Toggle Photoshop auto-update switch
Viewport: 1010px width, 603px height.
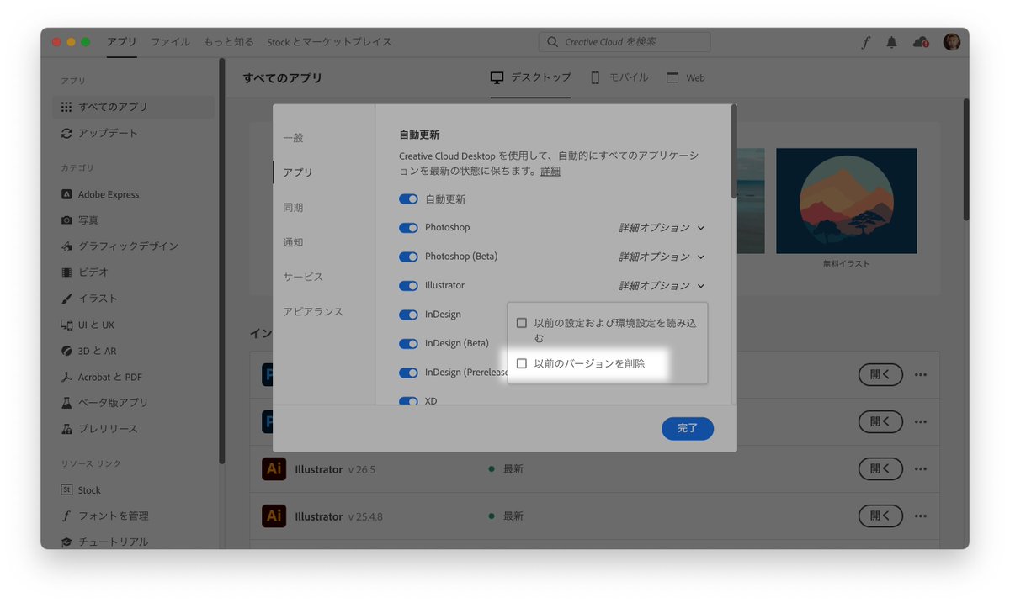tap(408, 228)
